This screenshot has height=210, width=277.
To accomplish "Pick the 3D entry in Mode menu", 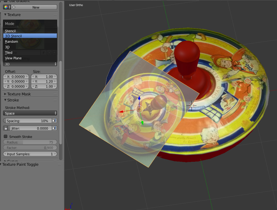I will coord(30,47).
